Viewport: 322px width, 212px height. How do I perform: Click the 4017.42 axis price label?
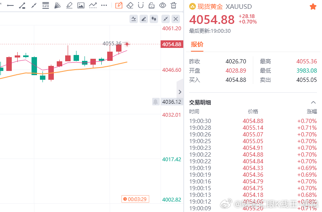point(172,159)
